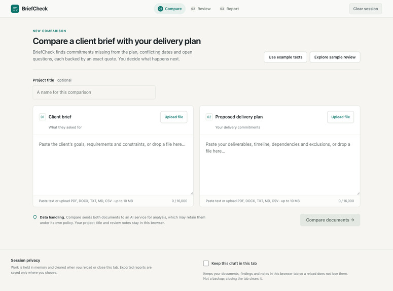Click Upload file for Proposed delivery plan
This screenshot has width=393, height=291.
click(340, 117)
